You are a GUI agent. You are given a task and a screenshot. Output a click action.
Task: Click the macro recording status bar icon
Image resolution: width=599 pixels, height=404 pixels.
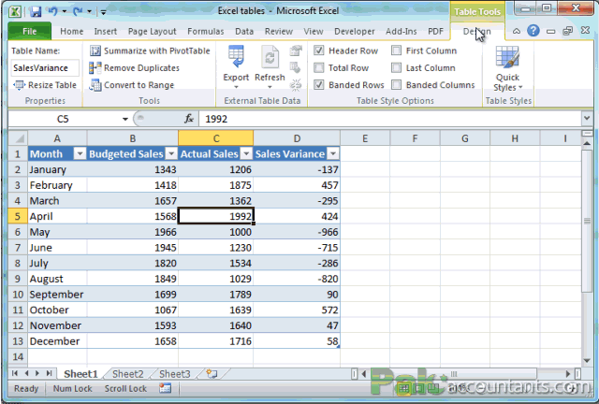[x=166, y=388]
